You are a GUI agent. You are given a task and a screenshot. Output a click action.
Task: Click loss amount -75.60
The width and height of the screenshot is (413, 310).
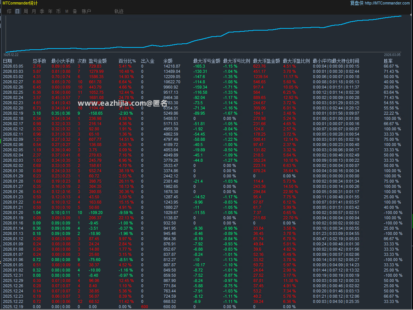94,260
